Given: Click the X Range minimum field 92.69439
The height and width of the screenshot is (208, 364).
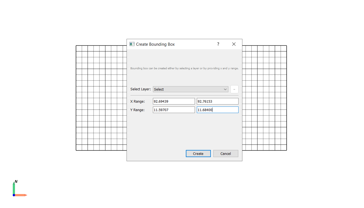Looking at the screenshot, I should (x=173, y=101).
